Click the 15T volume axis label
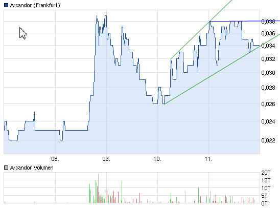 tap(266, 180)
